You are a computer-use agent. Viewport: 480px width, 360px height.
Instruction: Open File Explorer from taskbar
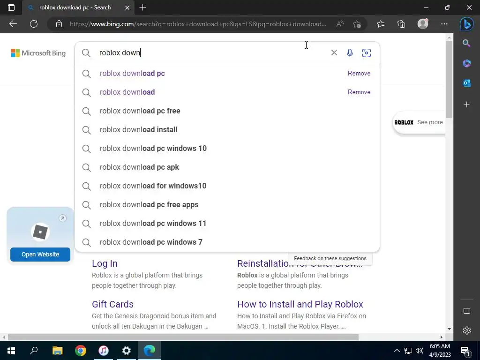57,351
